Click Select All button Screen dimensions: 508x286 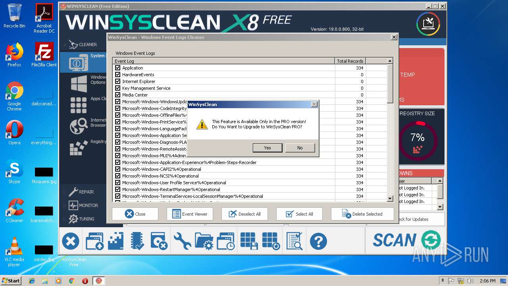pyautogui.click(x=299, y=214)
